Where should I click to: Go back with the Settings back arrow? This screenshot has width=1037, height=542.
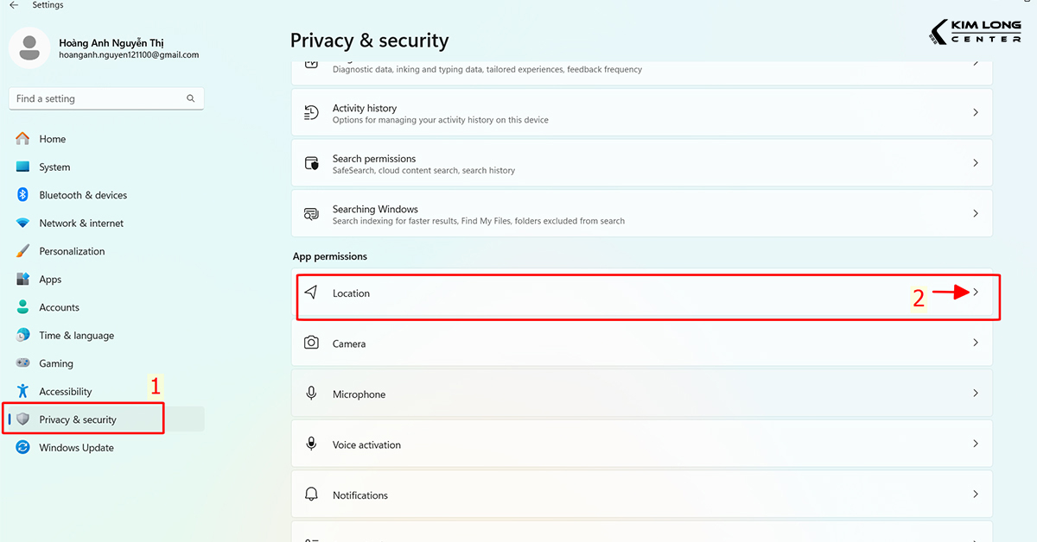[x=14, y=5]
